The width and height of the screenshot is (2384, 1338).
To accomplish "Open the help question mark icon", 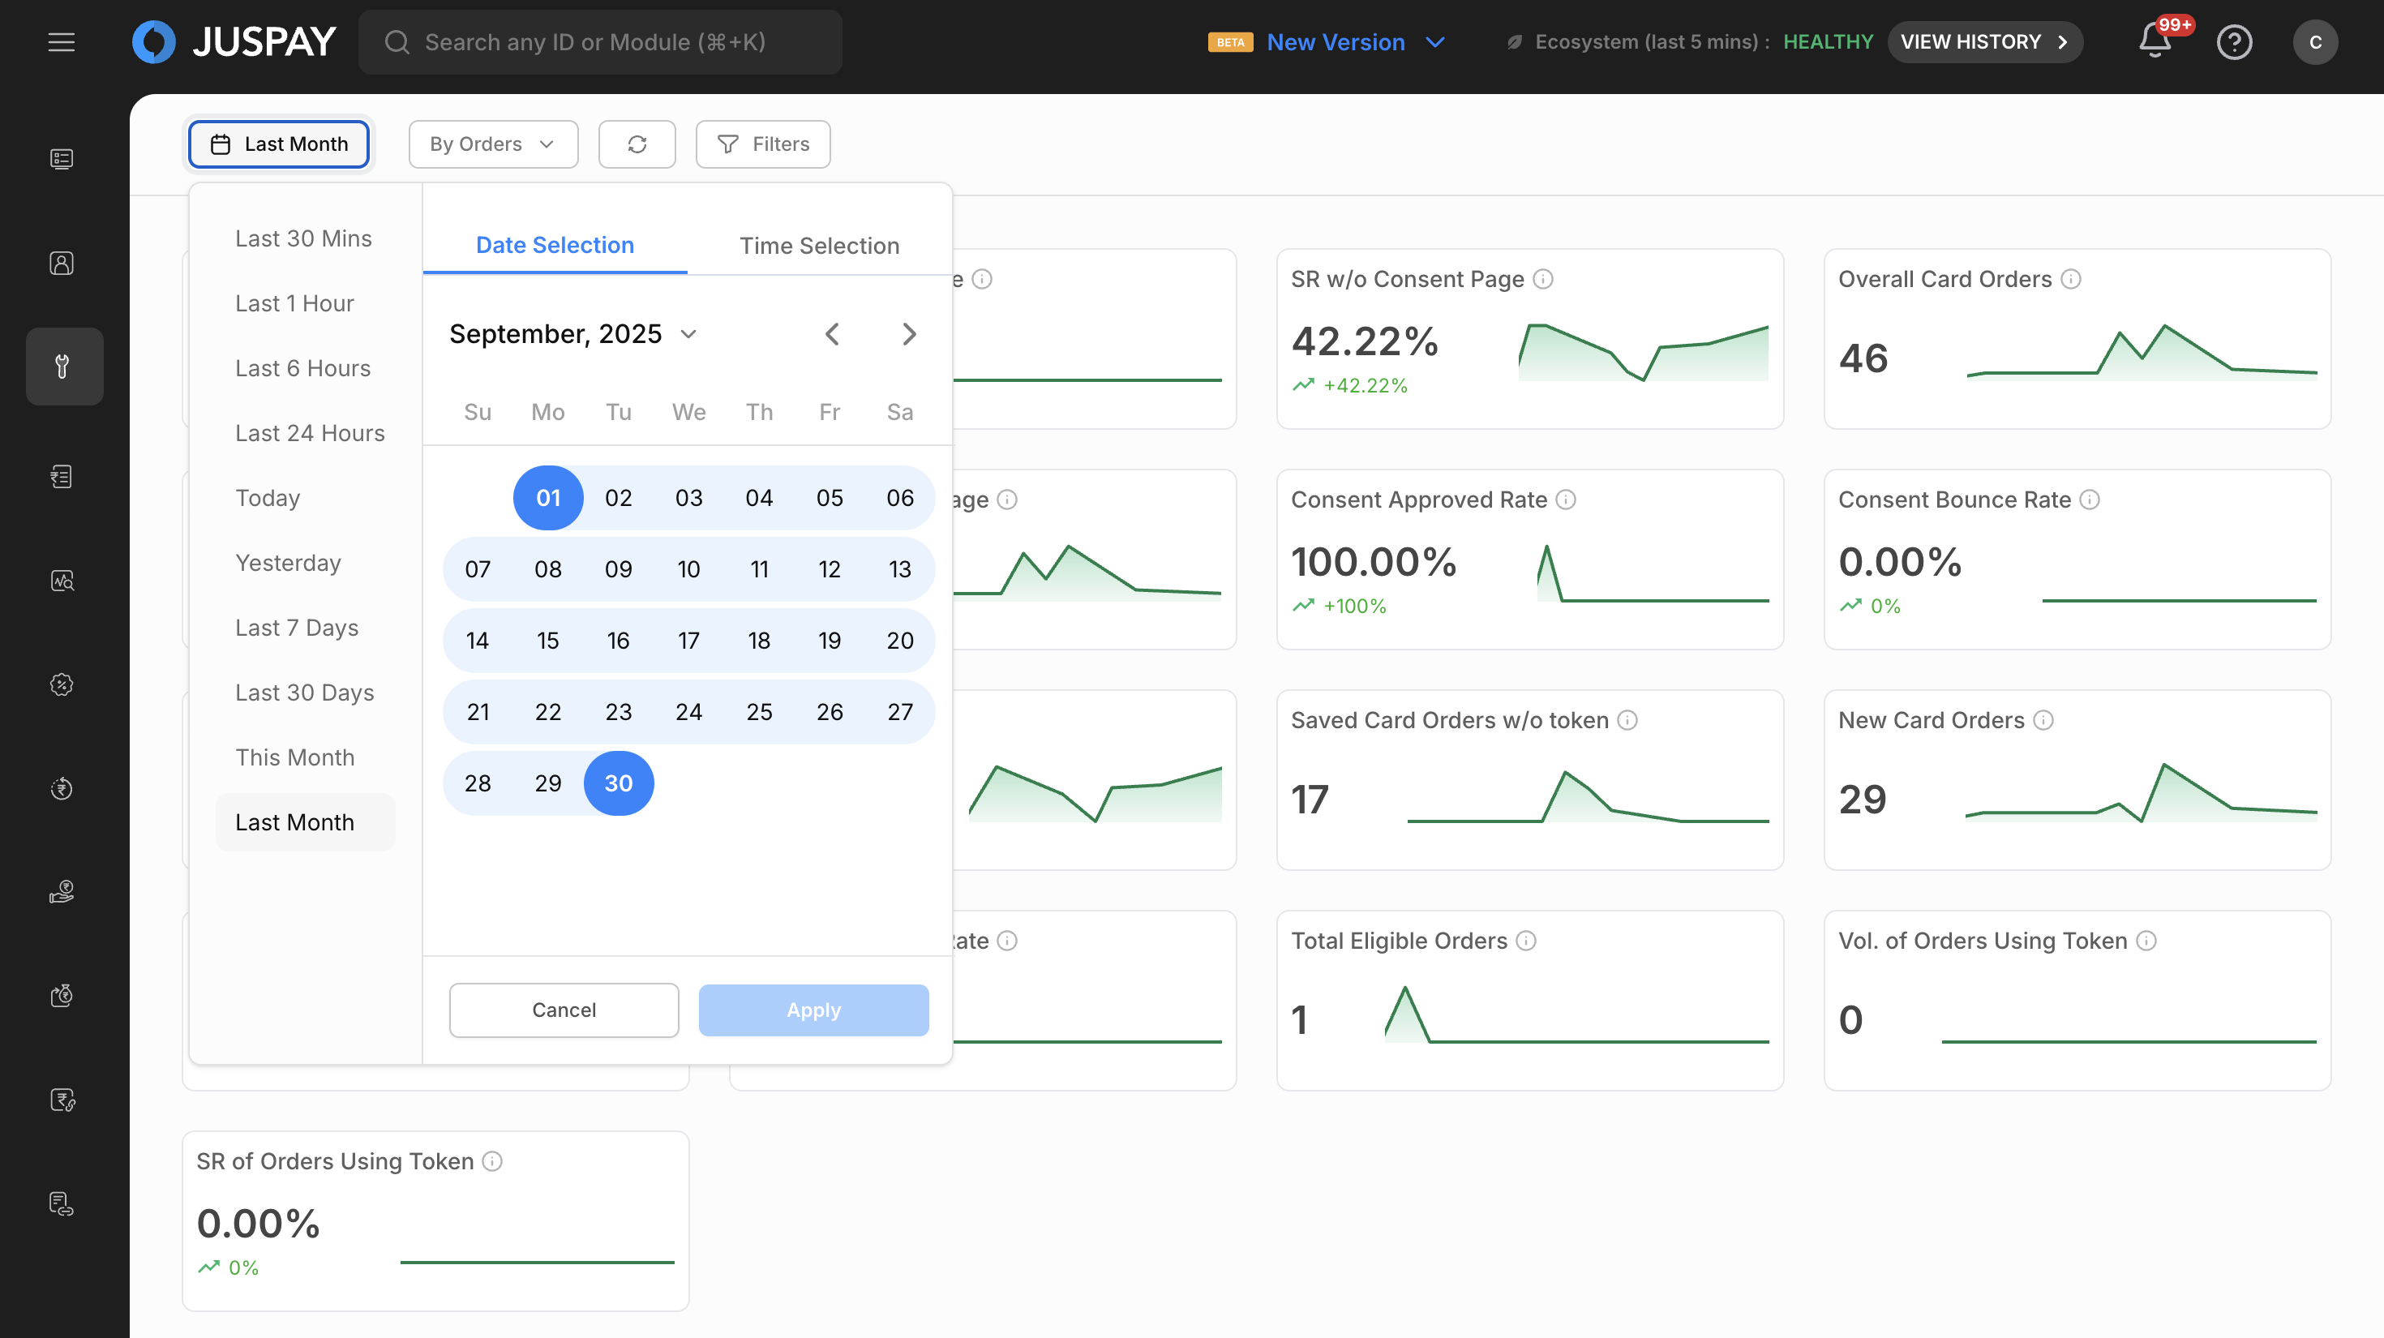I will click(2234, 41).
